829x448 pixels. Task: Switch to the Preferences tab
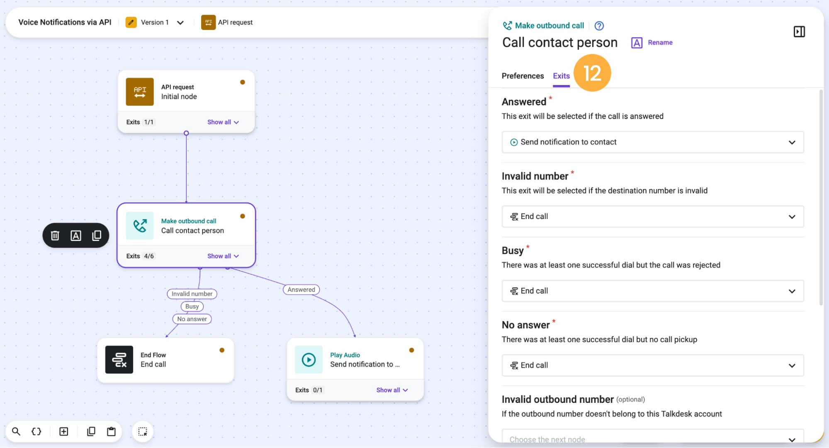pyautogui.click(x=523, y=76)
